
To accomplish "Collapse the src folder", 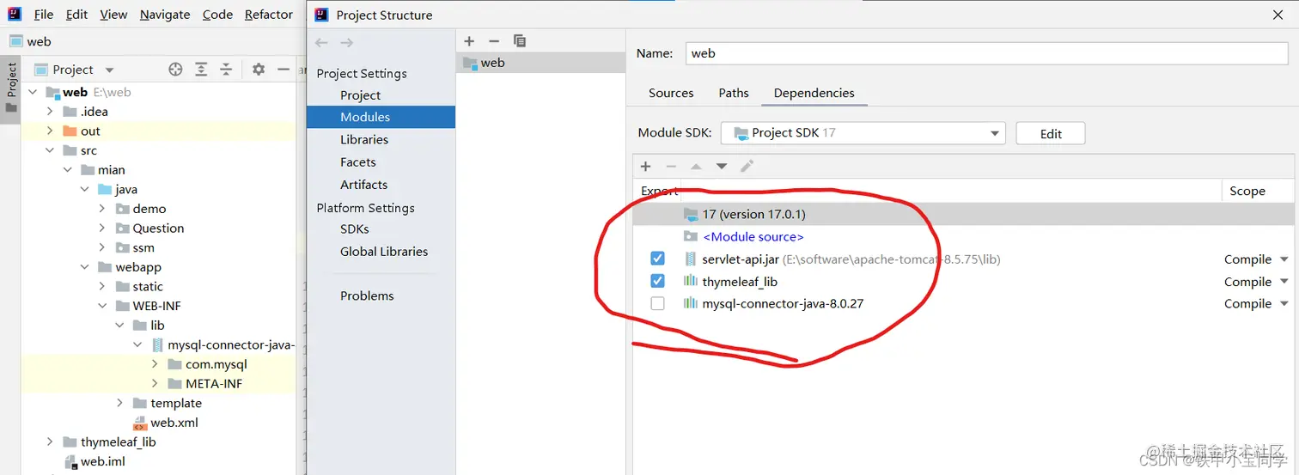I will 50,150.
